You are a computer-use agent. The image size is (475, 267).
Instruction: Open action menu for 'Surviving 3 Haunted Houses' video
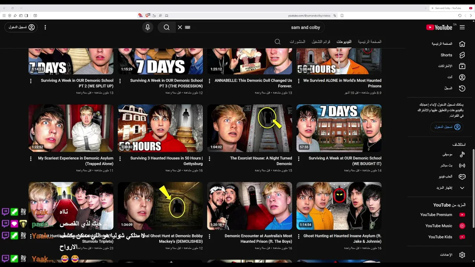click(x=120, y=159)
